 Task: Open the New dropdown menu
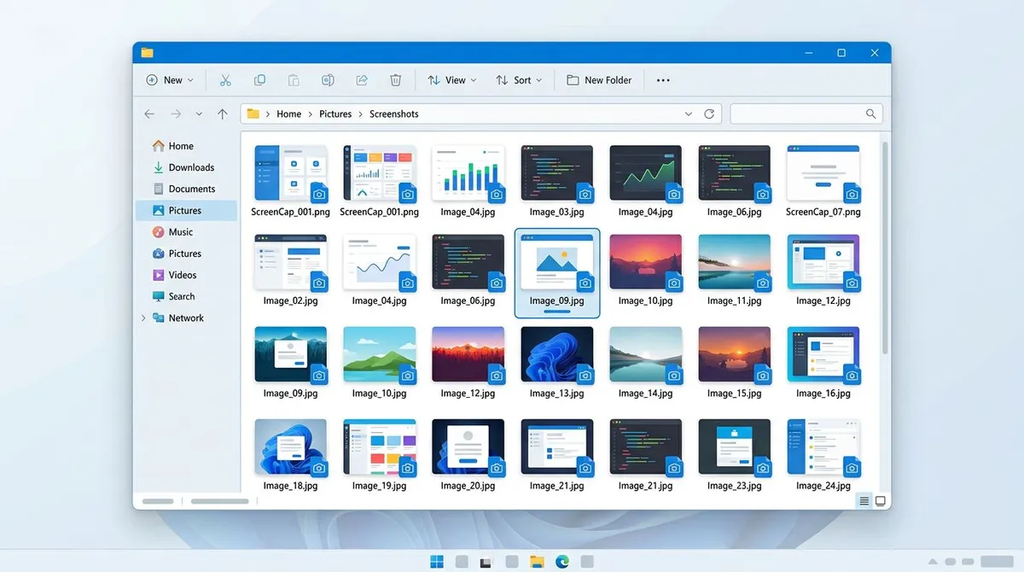(x=170, y=80)
